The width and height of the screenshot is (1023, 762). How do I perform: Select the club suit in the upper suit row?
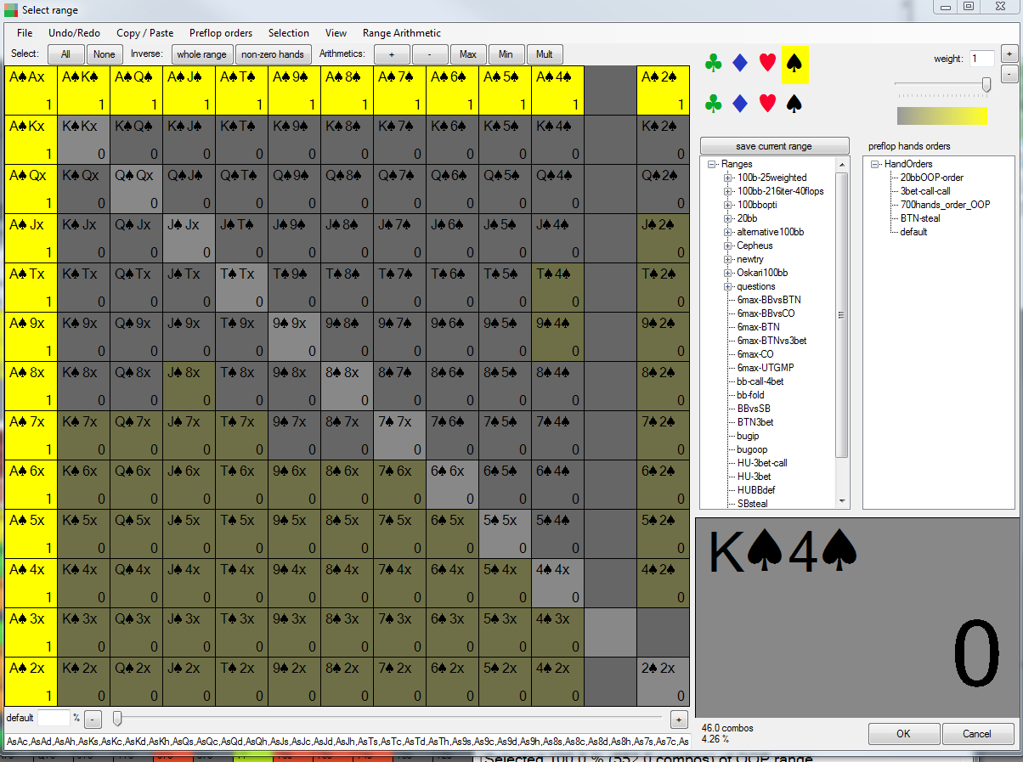(715, 63)
